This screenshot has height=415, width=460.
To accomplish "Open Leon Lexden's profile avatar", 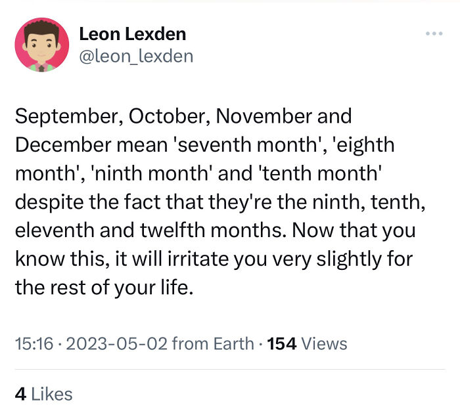I will pyautogui.click(x=41, y=44).
